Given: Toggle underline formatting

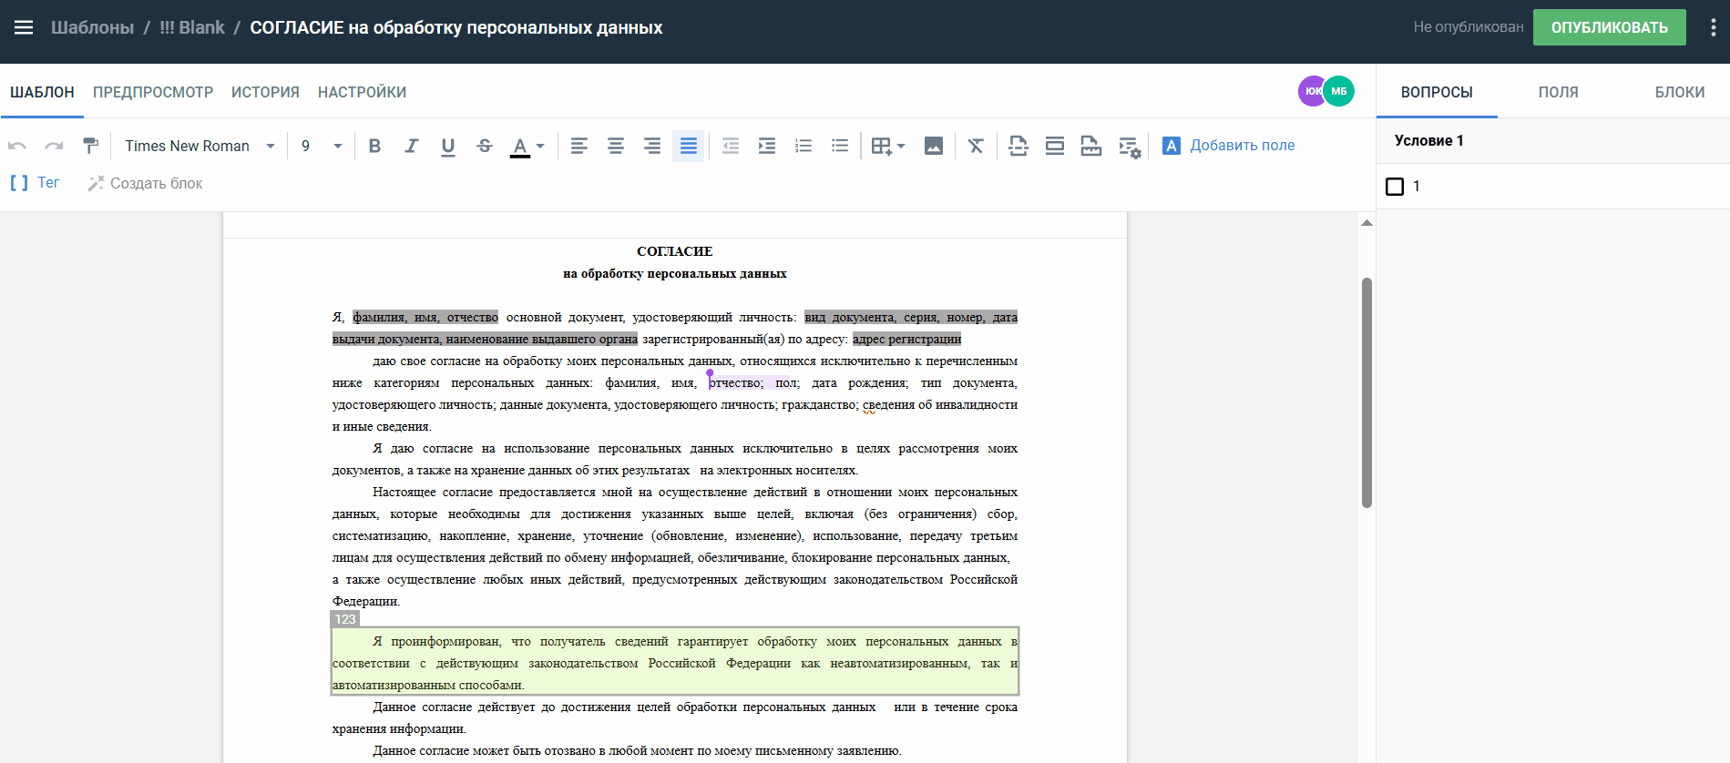Looking at the screenshot, I should pos(448,146).
